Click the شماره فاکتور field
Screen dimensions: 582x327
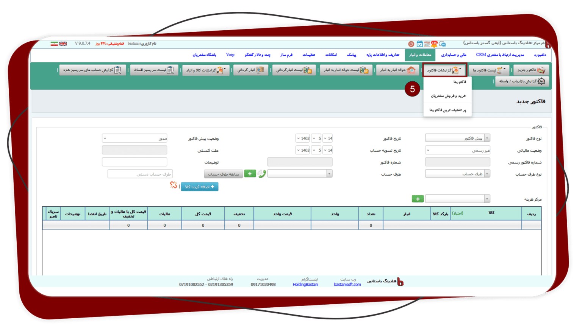pyautogui.click(x=300, y=162)
